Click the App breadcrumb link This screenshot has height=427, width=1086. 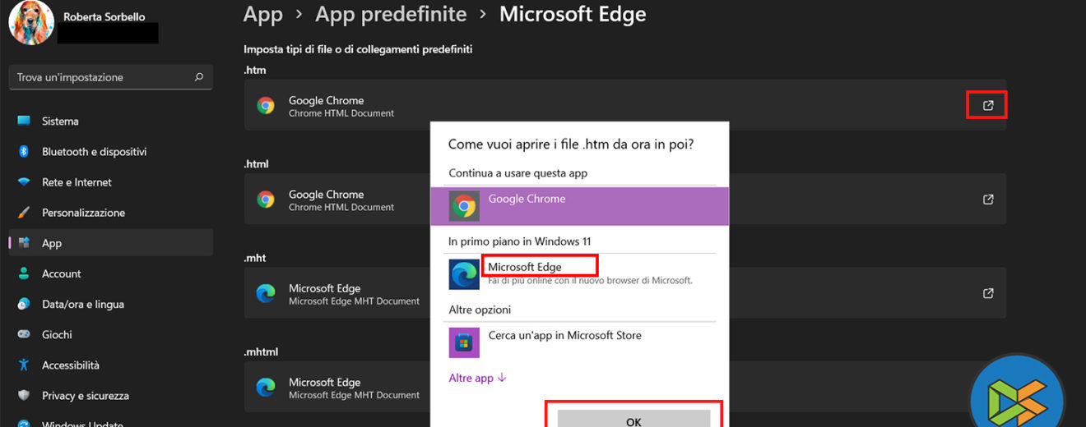click(262, 15)
